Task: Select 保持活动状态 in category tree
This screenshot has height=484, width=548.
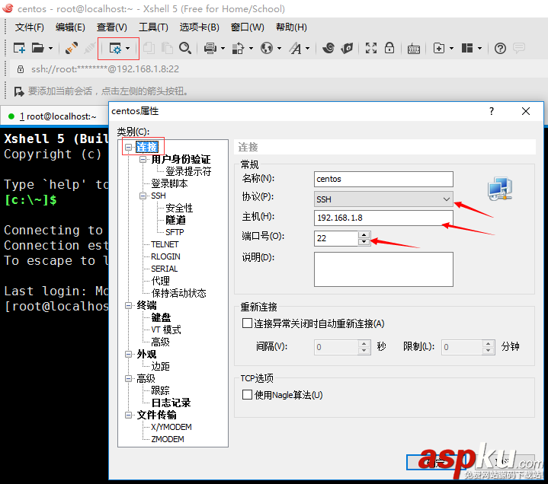Action: pyautogui.click(x=178, y=293)
